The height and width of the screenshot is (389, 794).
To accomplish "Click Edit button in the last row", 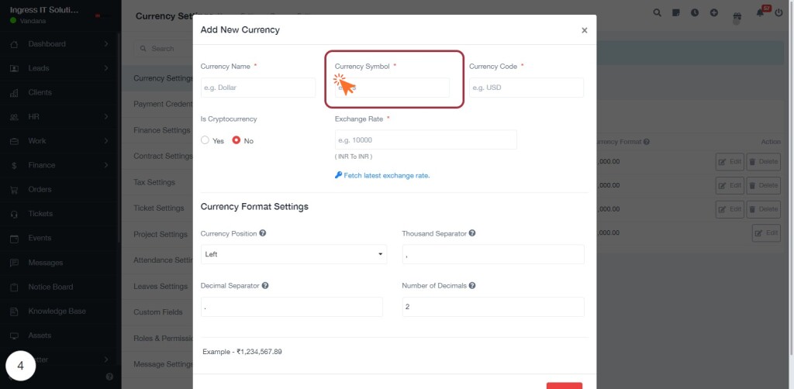I will tap(766, 232).
